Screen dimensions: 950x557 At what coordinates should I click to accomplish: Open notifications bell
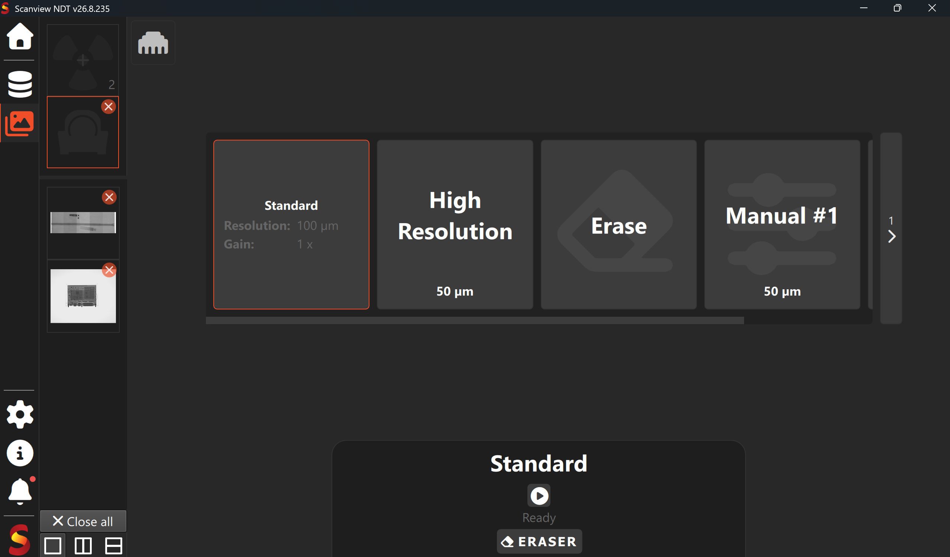(x=20, y=491)
